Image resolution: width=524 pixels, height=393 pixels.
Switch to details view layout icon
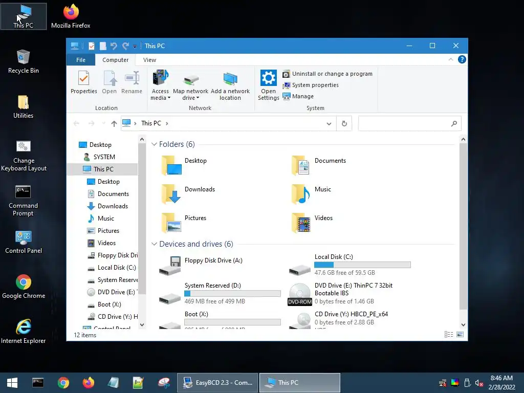pos(449,335)
